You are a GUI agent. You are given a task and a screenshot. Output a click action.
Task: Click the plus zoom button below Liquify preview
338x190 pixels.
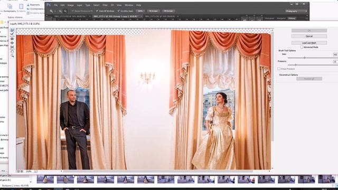[22, 171]
